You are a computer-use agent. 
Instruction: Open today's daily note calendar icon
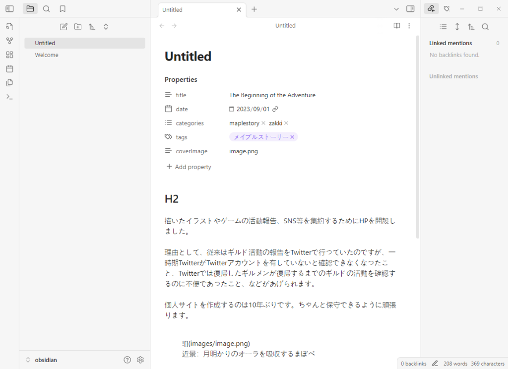[9, 69]
